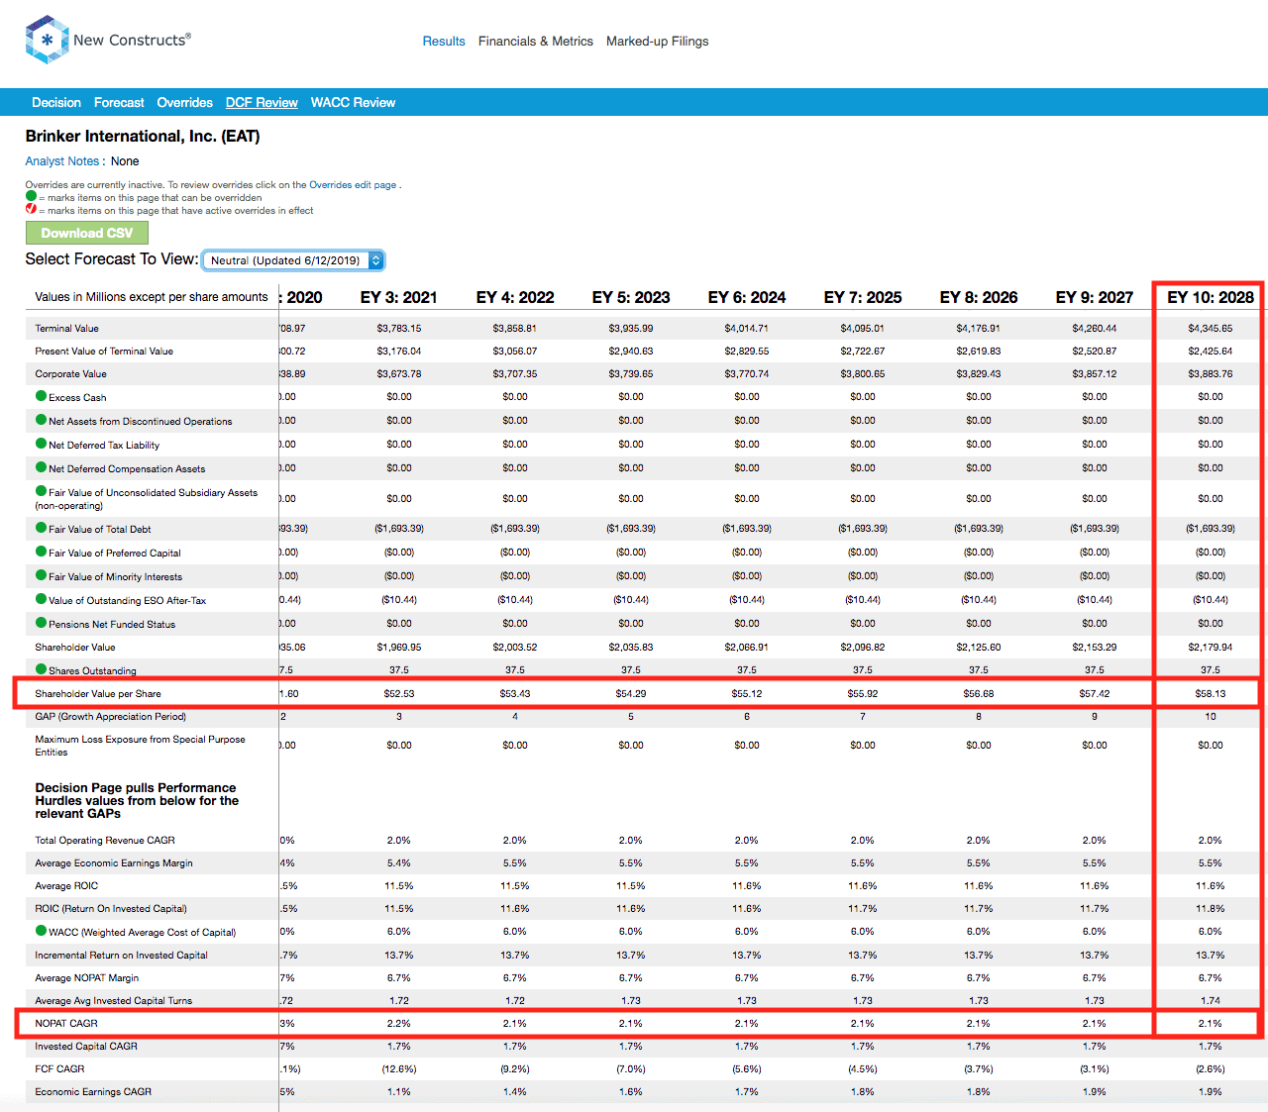Click the EY 8: 2026 column header
This screenshot has height=1112, width=1268.
click(979, 297)
